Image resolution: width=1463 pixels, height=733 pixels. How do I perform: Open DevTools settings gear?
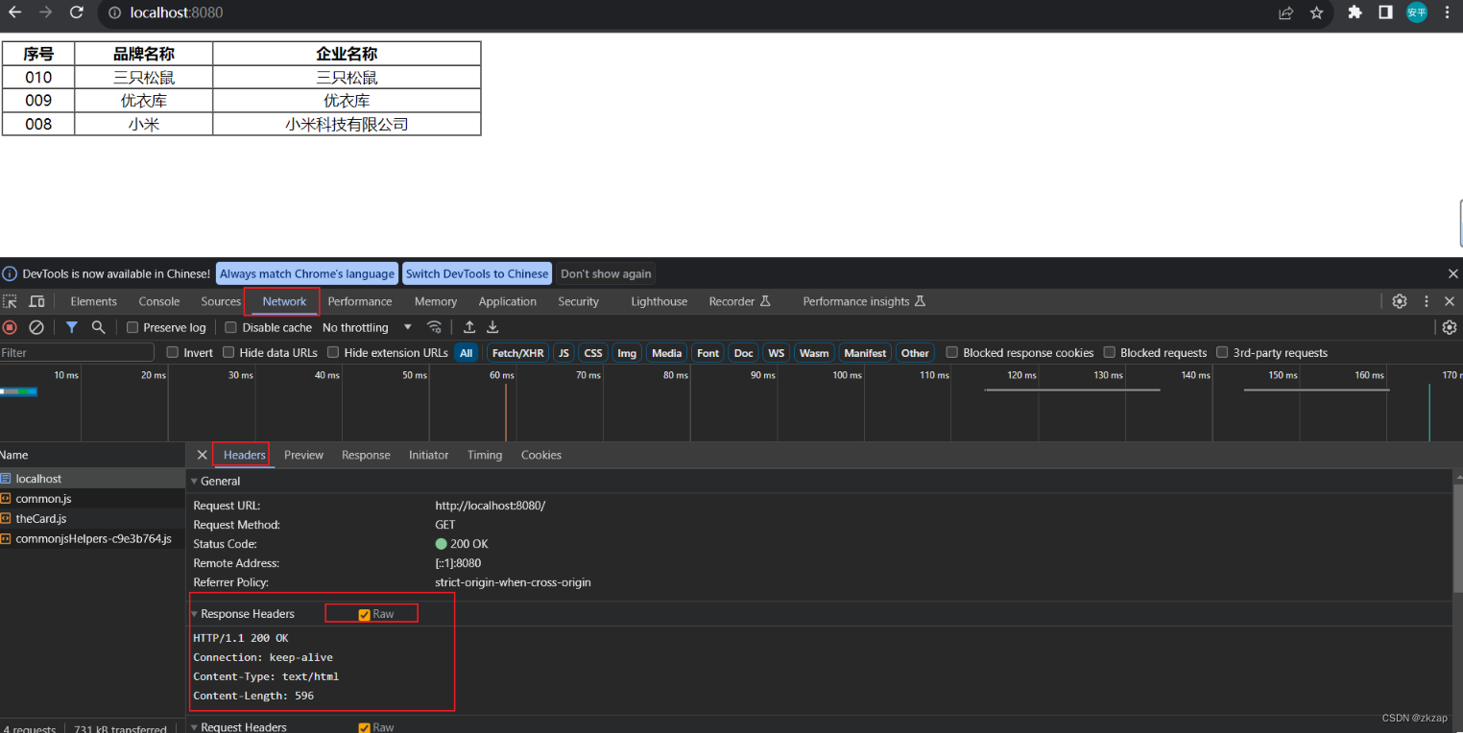click(1400, 301)
